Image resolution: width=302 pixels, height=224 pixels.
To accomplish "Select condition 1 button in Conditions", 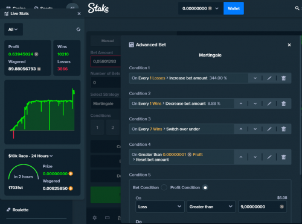I will tap(97, 128).
